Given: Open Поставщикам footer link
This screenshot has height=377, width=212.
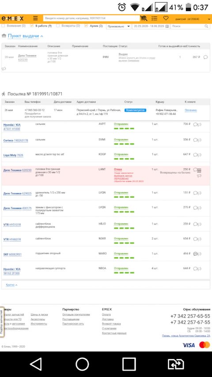Looking at the screenshot, I should (x=71, y=319).
